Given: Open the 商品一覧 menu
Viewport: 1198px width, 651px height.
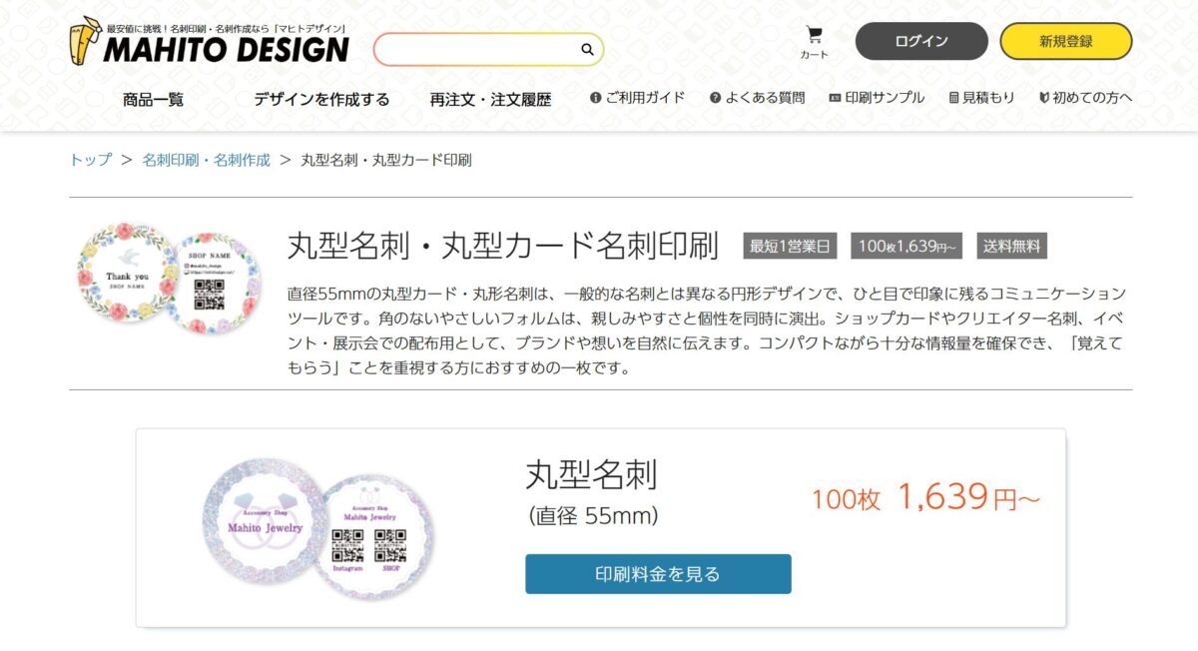Looking at the screenshot, I should click(154, 99).
